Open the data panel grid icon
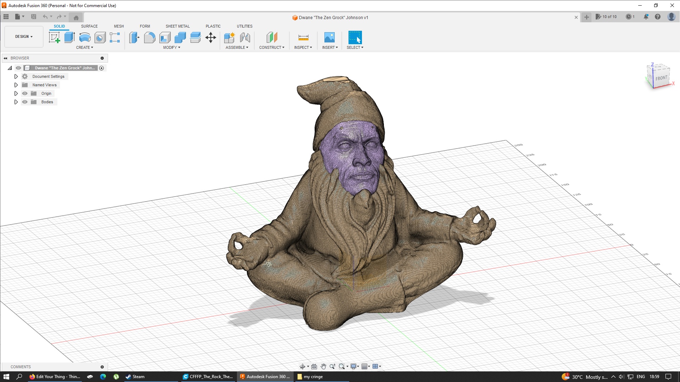Image resolution: width=680 pixels, height=382 pixels. point(6,17)
